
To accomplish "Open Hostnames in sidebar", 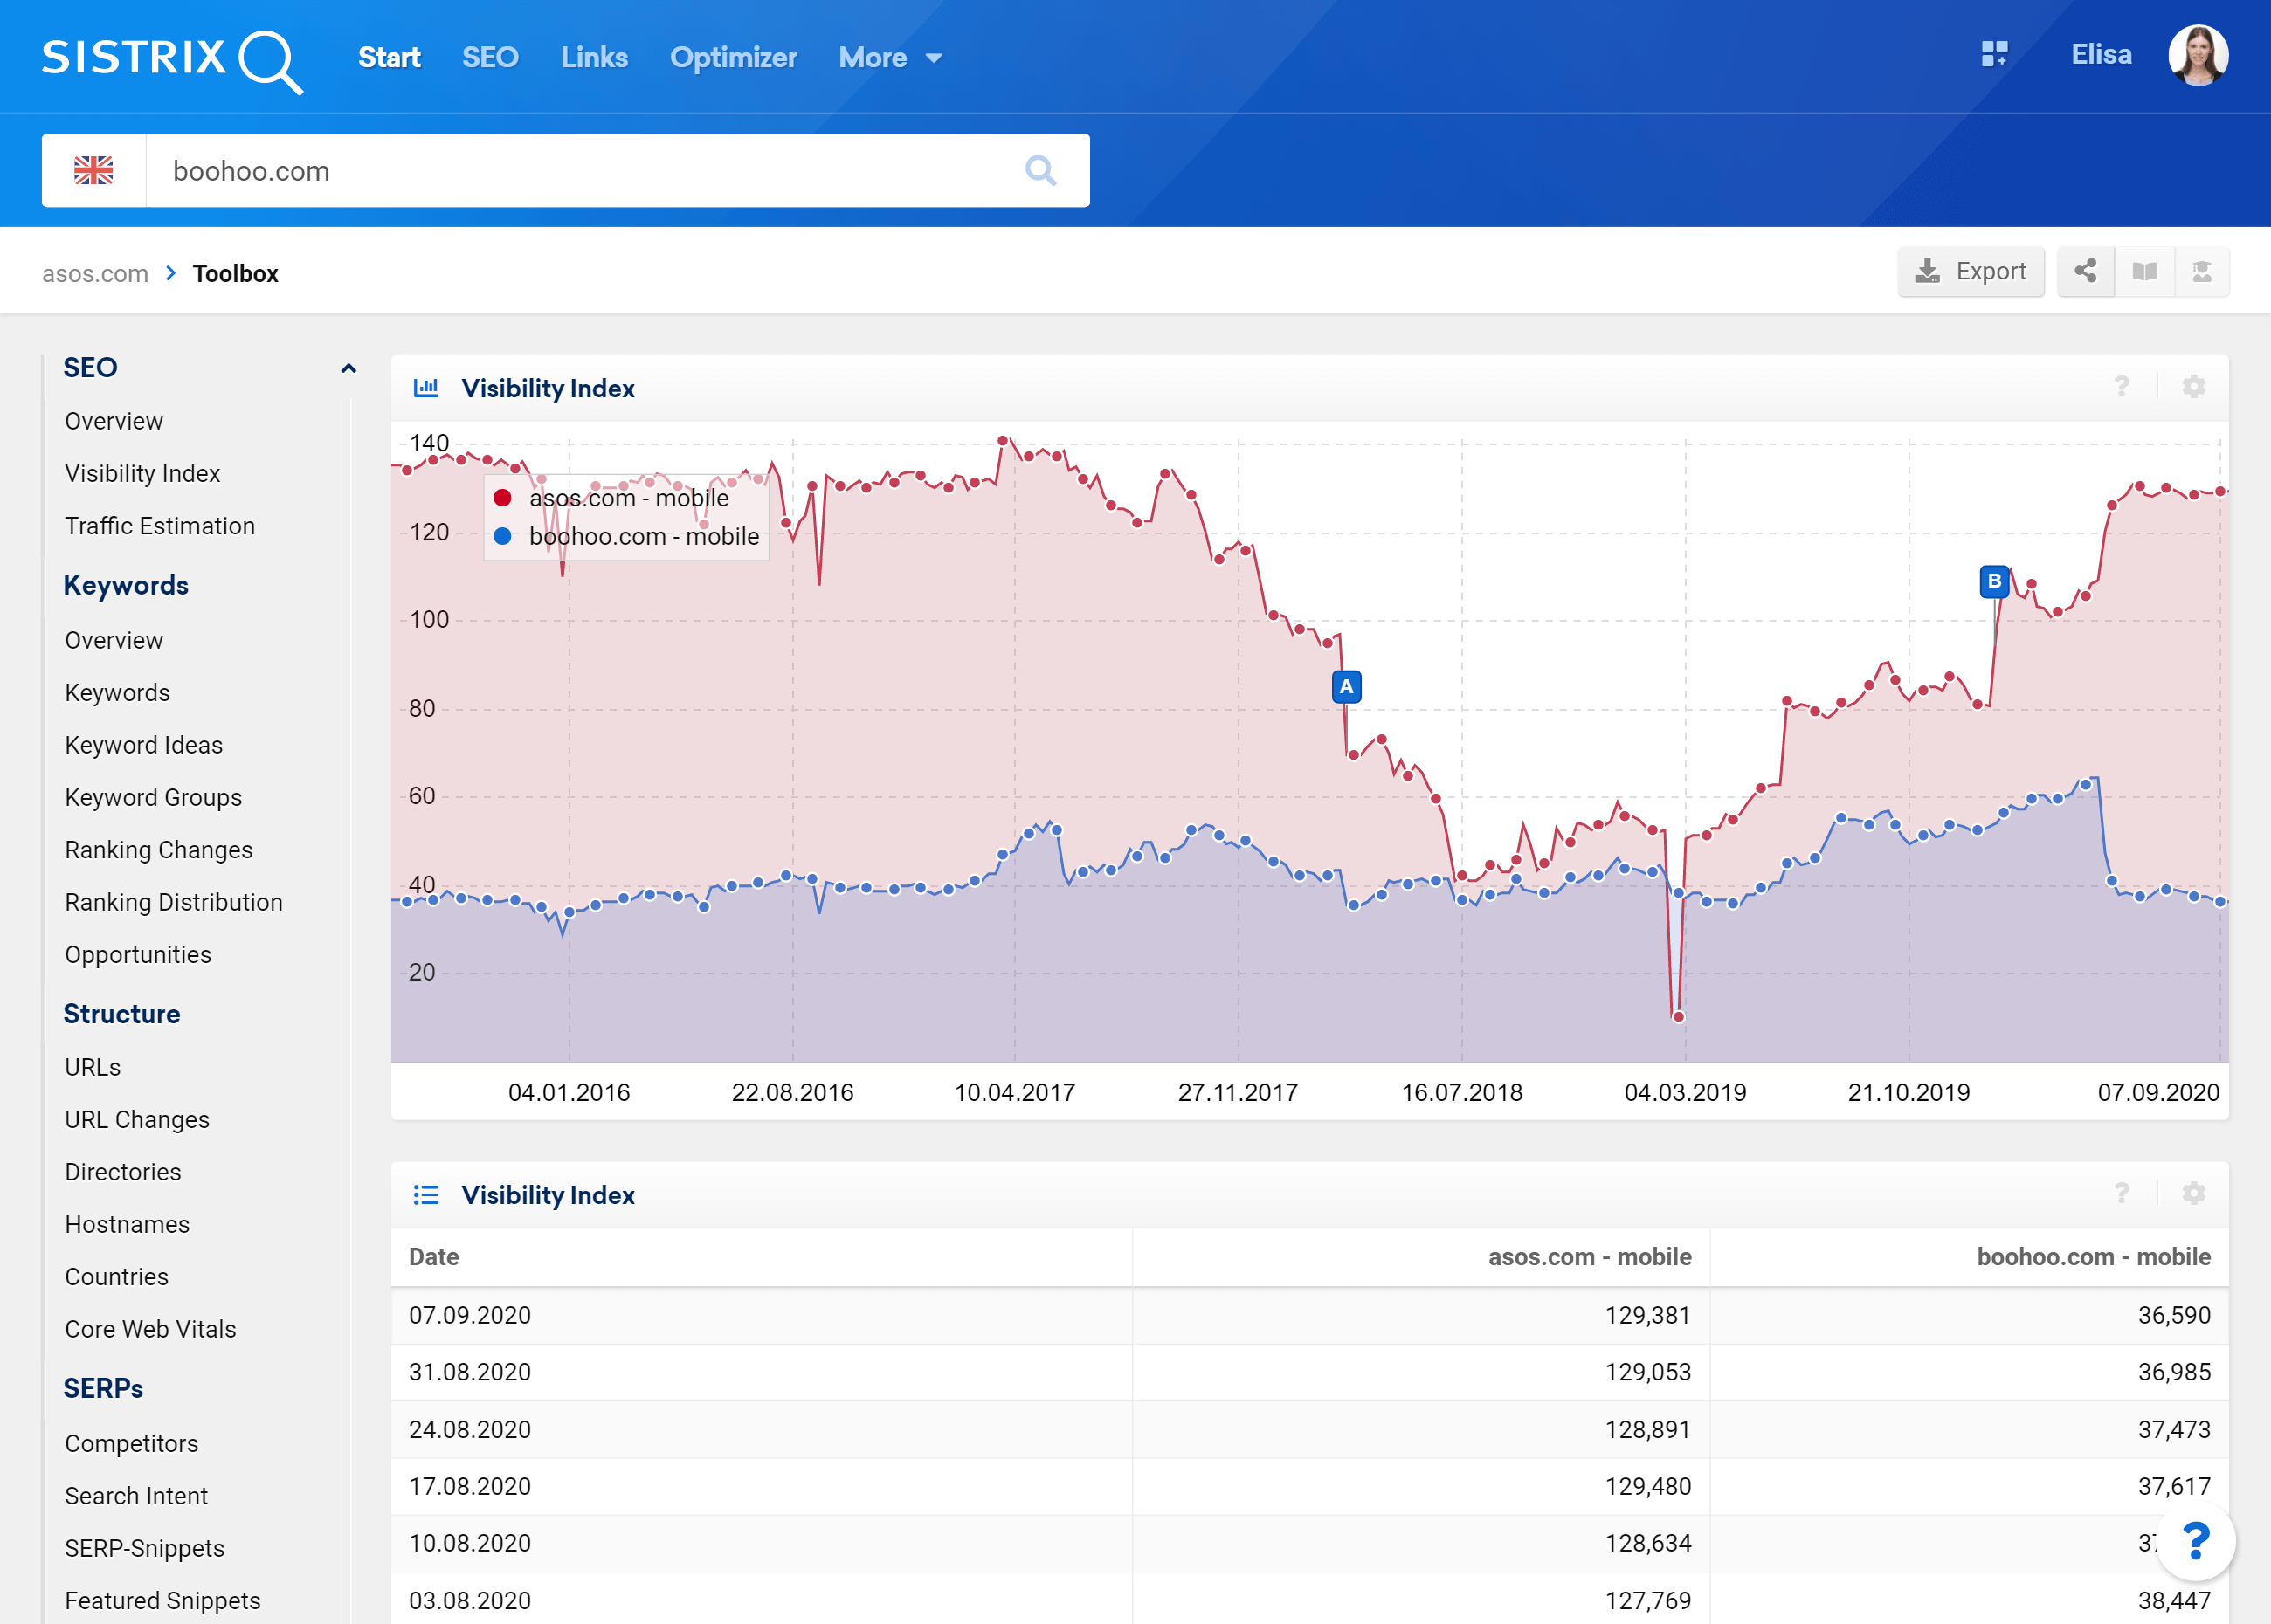I will click(127, 1224).
